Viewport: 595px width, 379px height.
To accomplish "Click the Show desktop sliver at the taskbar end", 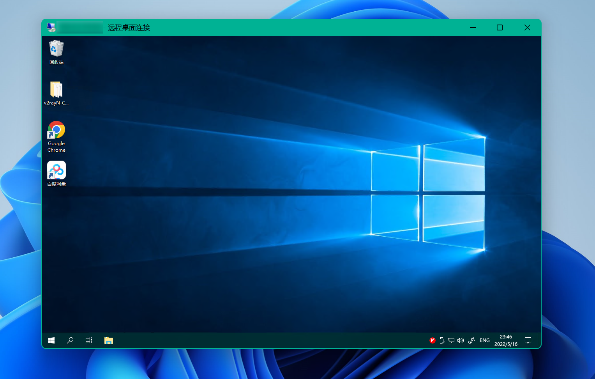I will coord(540,340).
